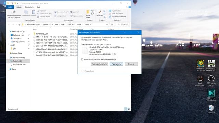The height and width of the screenshot is (123, 219).
Task: Select Новый том (D:) in navigation pane
Action: point(19,65)
